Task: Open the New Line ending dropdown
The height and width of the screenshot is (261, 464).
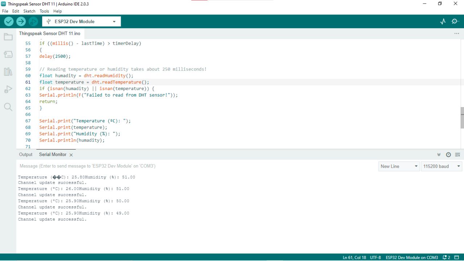Action: [399, 166]
